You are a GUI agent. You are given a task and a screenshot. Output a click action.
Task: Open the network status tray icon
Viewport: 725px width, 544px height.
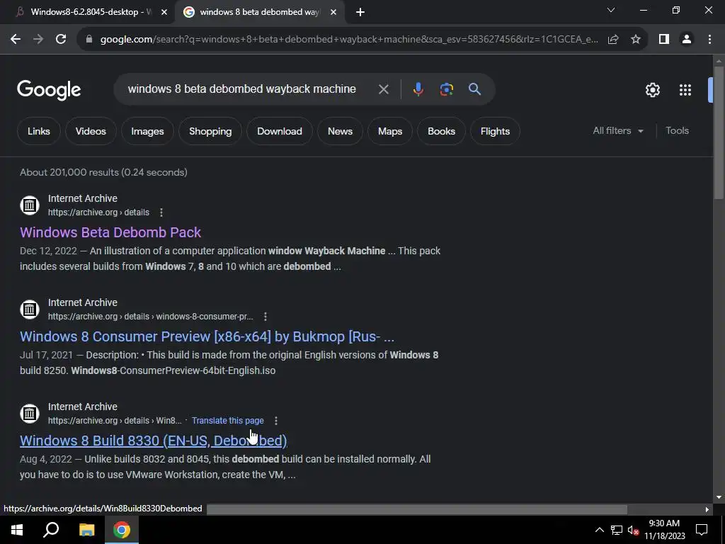coord(617,530)
